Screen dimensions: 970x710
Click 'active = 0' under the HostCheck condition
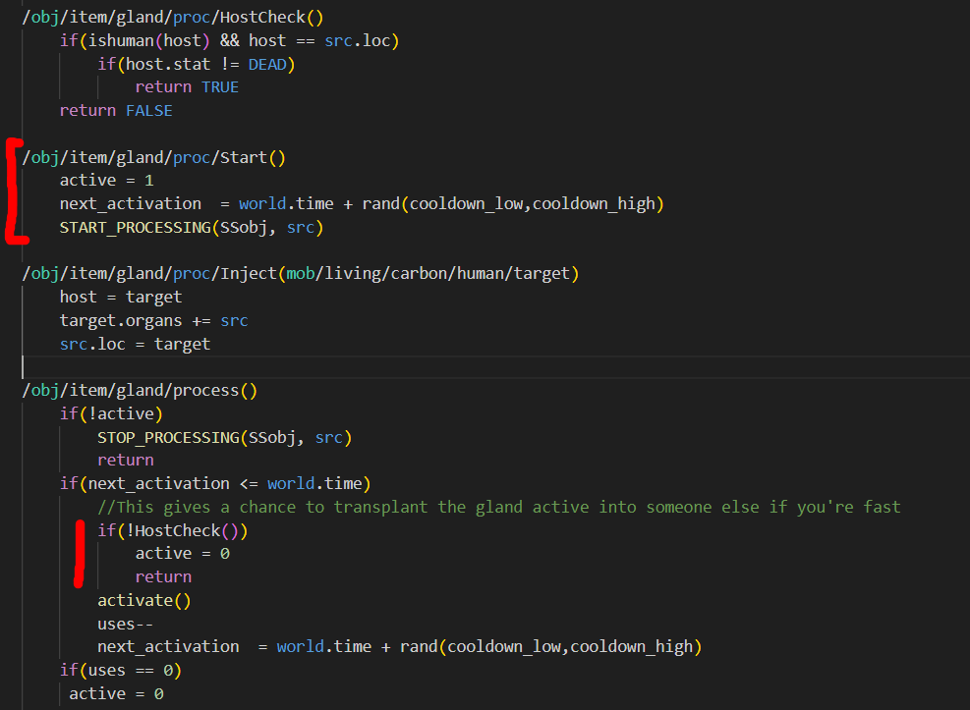click(x=183, y=554)
